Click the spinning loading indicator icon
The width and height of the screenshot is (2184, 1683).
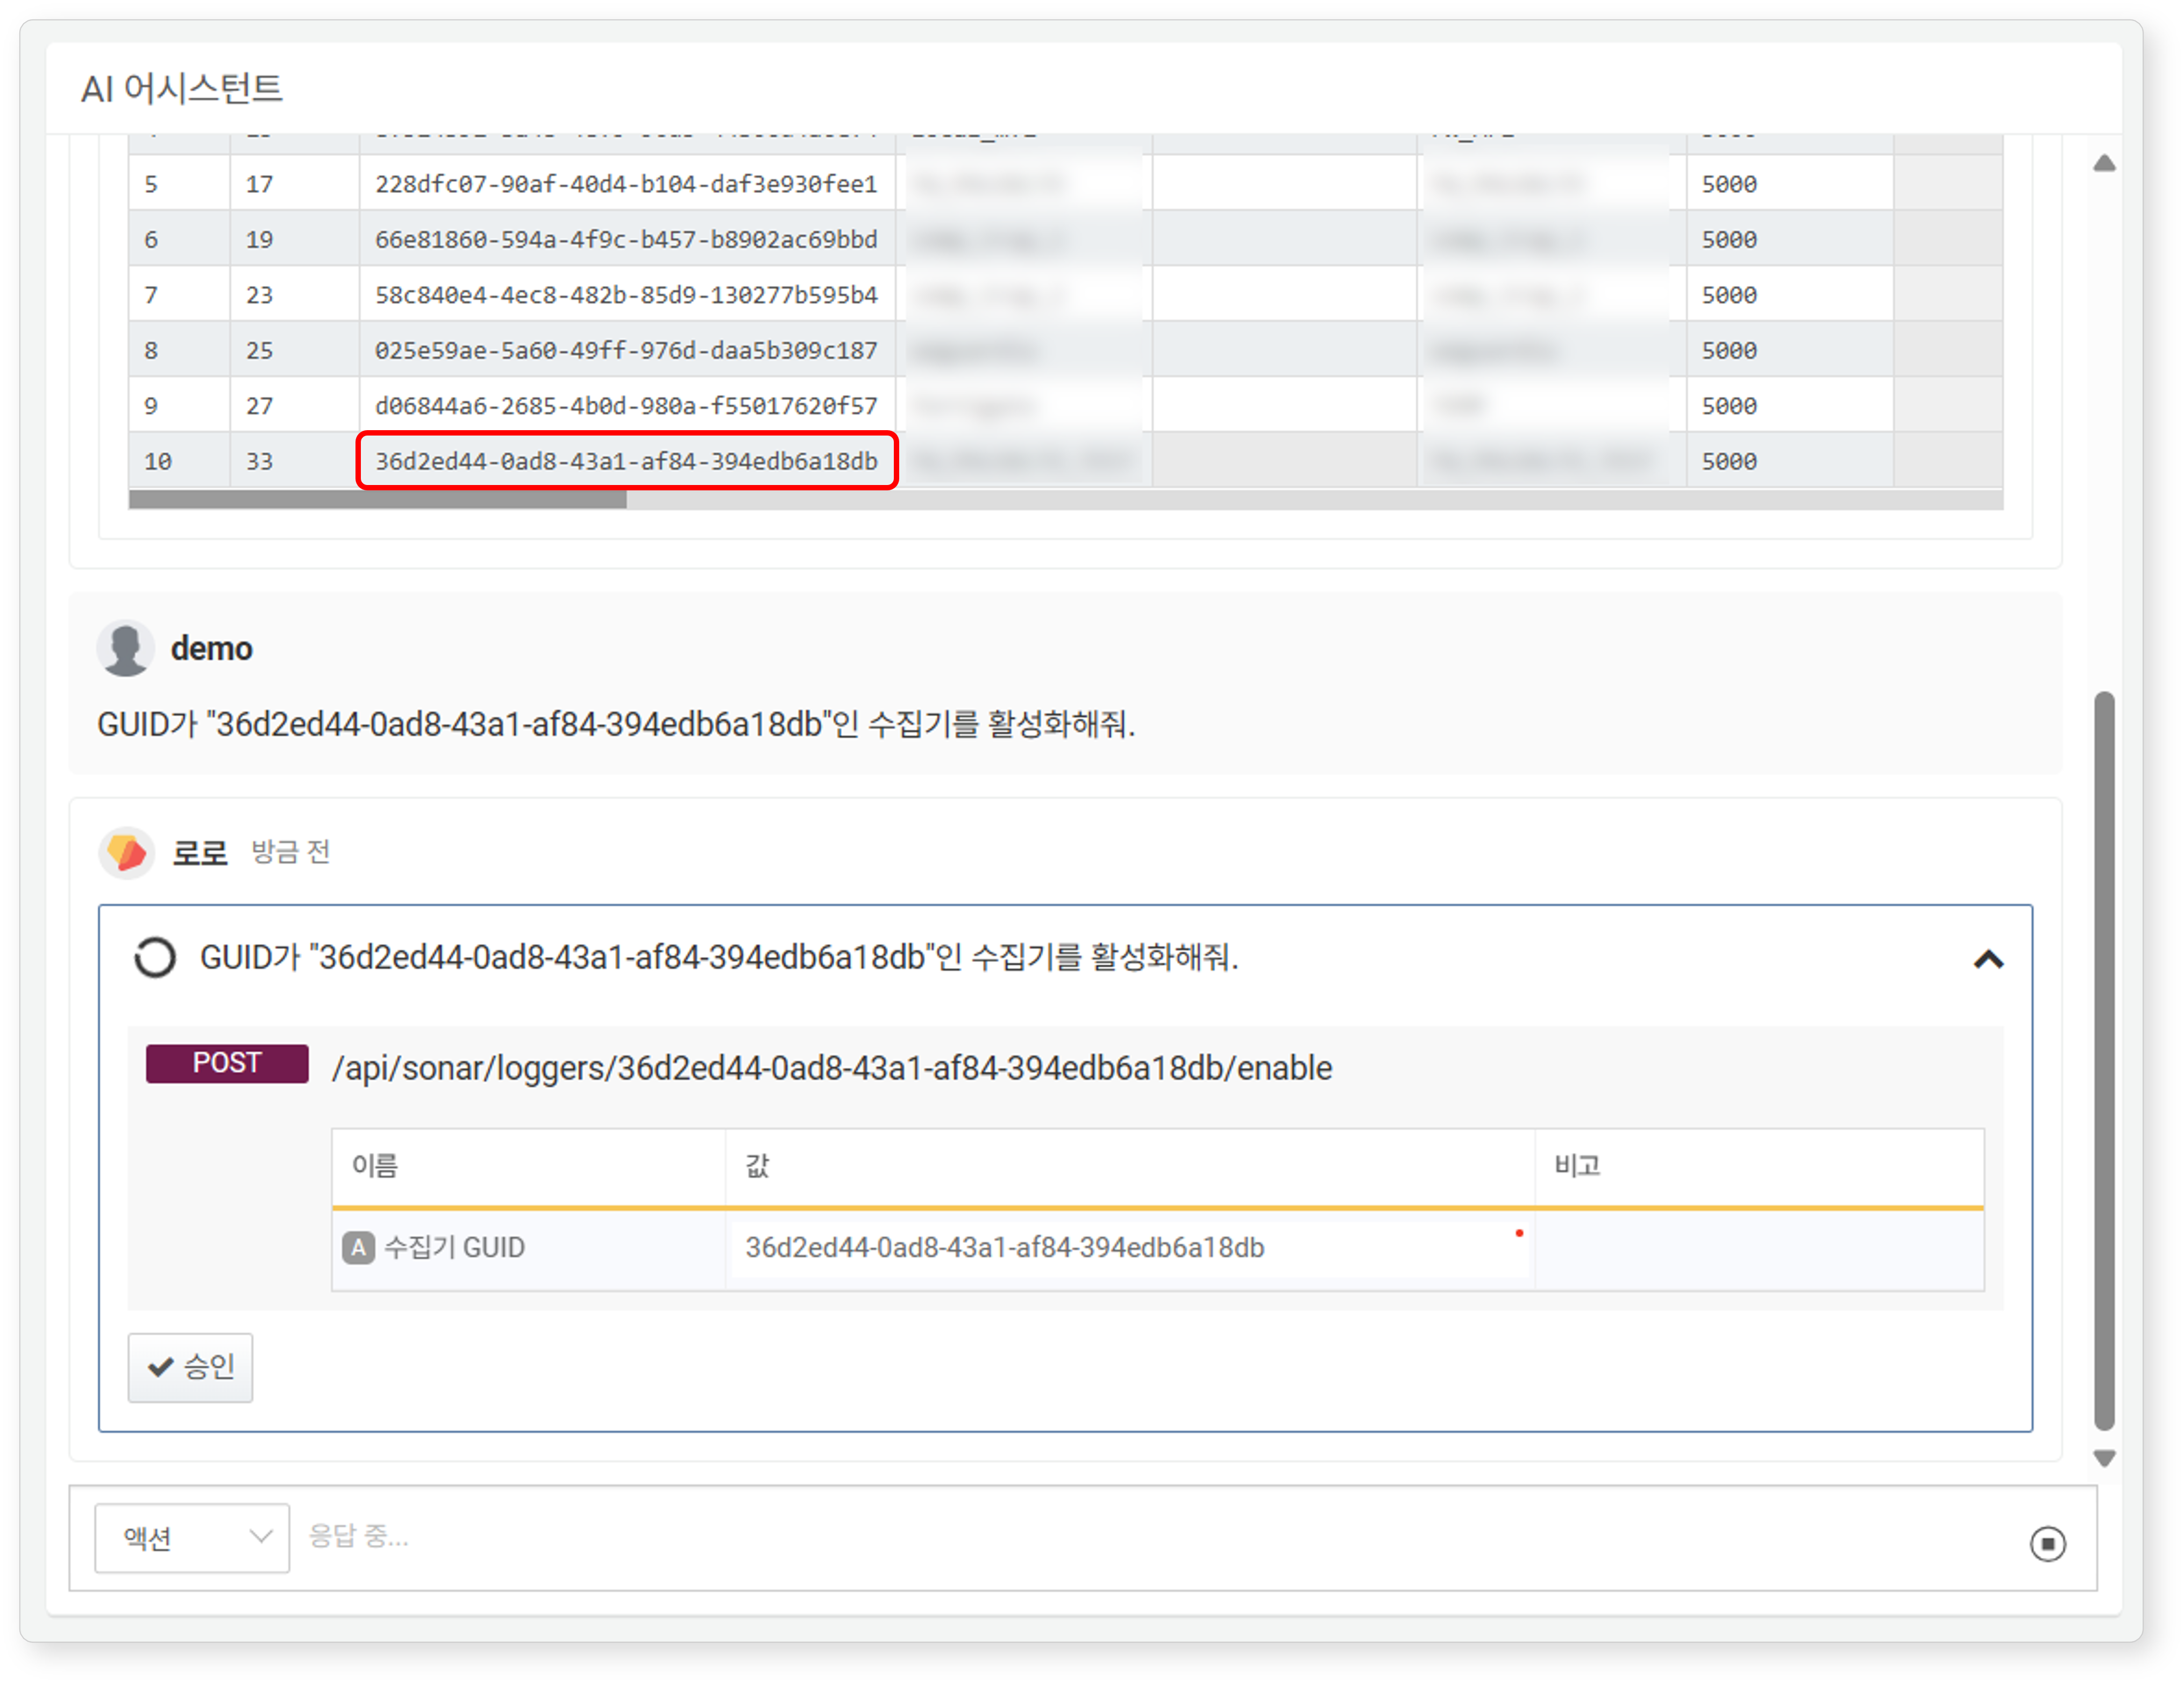[155, 957]
